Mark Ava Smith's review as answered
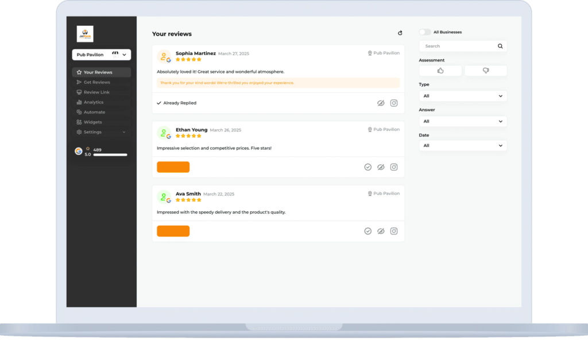This screenshot has width=588, height=341. pyautogui.click(x=368, y=231)
